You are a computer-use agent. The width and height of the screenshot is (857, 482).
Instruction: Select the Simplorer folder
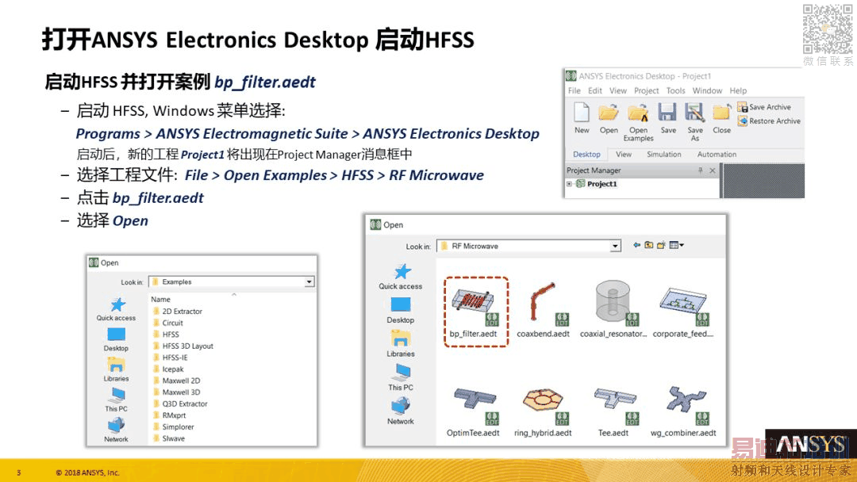pos(173,427)
